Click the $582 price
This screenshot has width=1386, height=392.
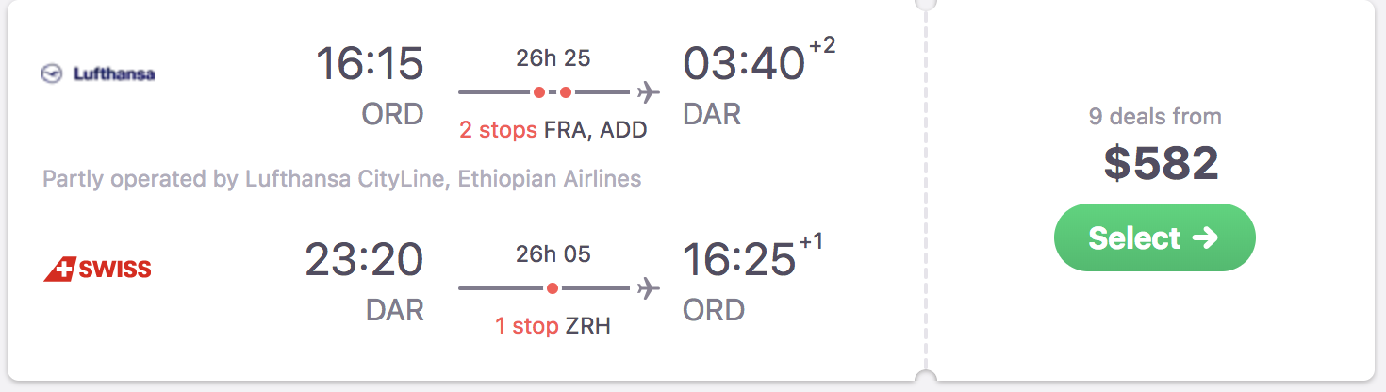click(1161, 163)
